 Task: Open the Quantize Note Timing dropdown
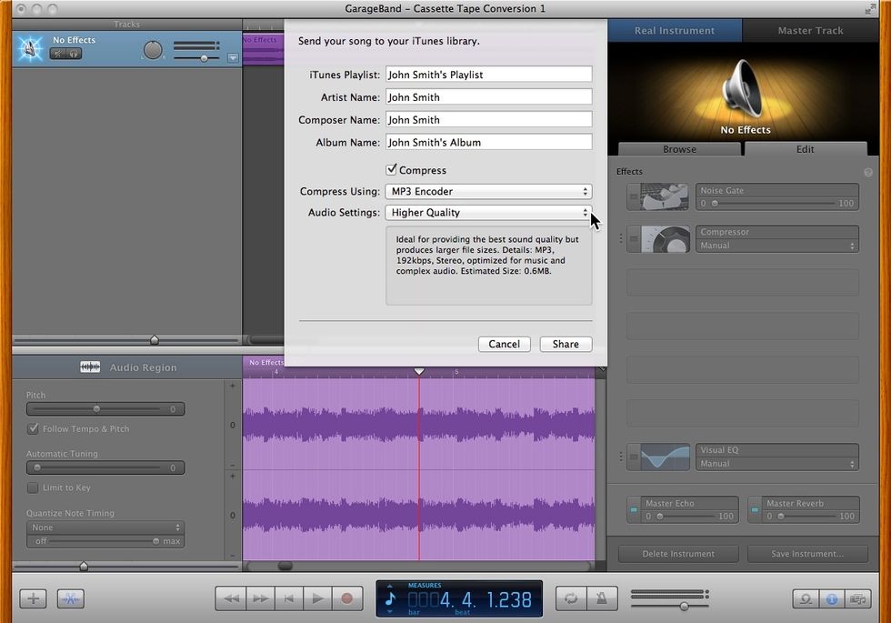[105, 526]
